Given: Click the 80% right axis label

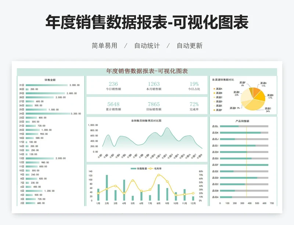Looking at the screenshot, I should click(201, 171).
